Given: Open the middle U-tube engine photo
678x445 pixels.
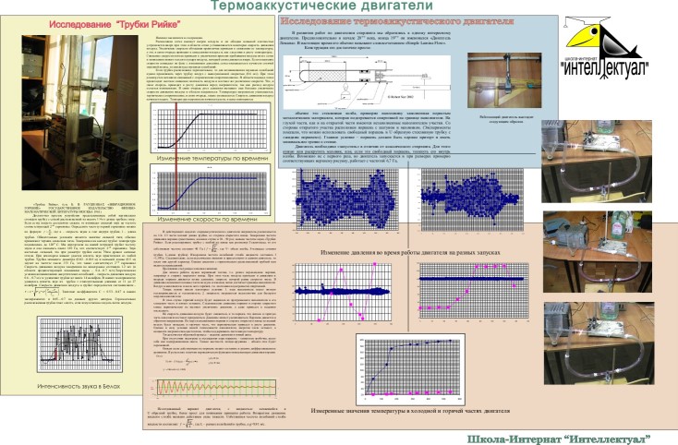Looking at the screenshot, I should 598,252.
